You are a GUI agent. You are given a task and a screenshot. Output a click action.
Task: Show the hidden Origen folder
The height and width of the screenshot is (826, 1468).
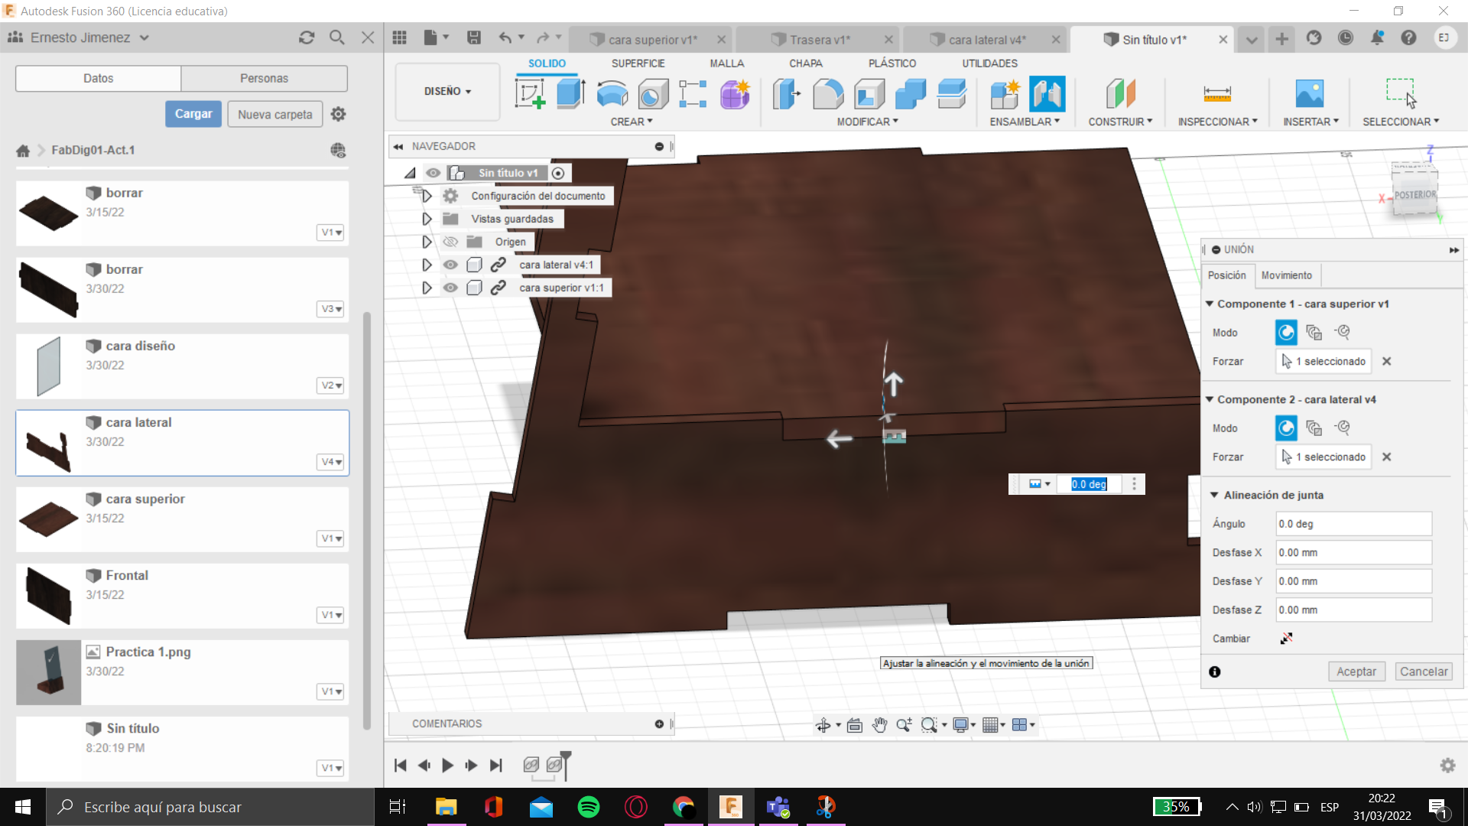click(x=450, y=242)
